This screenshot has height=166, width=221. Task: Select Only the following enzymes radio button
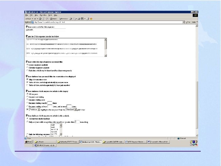27,134
